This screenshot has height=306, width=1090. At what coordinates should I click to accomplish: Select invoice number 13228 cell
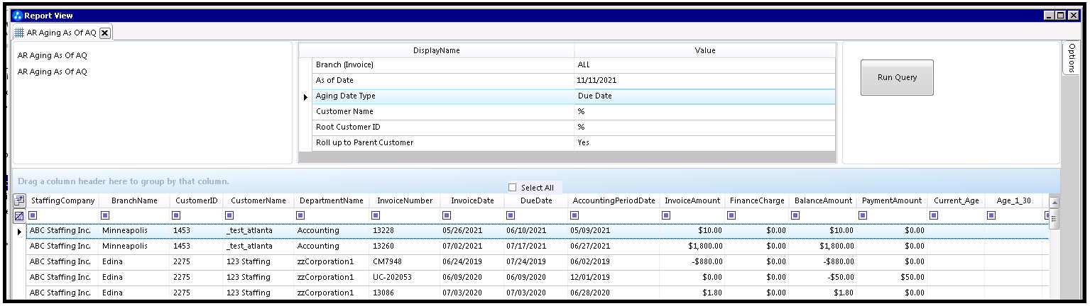click(405, 231)
